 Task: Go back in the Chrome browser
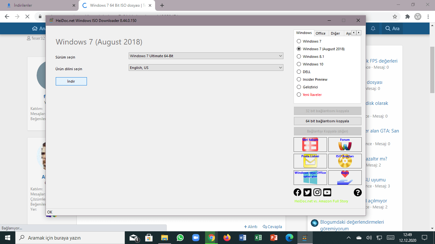7,17
